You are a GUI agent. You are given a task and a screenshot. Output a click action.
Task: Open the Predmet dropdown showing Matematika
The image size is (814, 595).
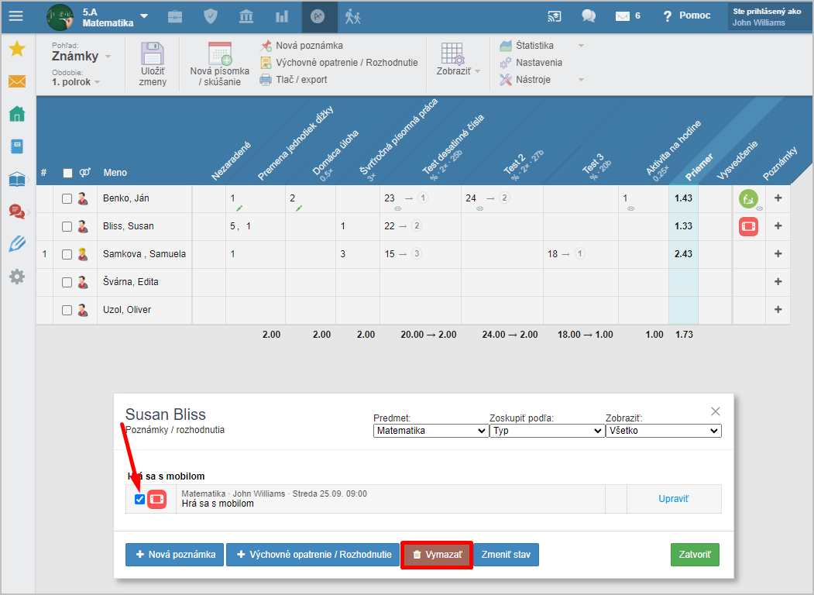(430, 431)
